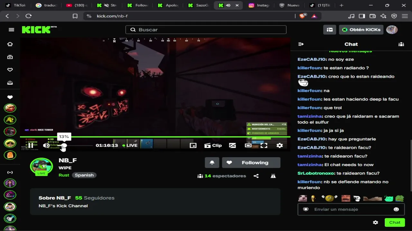Create a Clip from the stream
Viewport: 412px width, 231px height.
213,145
